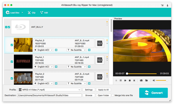Uncheck the Playlist_1 checkbox
Screen dimensions: 174x105
12,62
